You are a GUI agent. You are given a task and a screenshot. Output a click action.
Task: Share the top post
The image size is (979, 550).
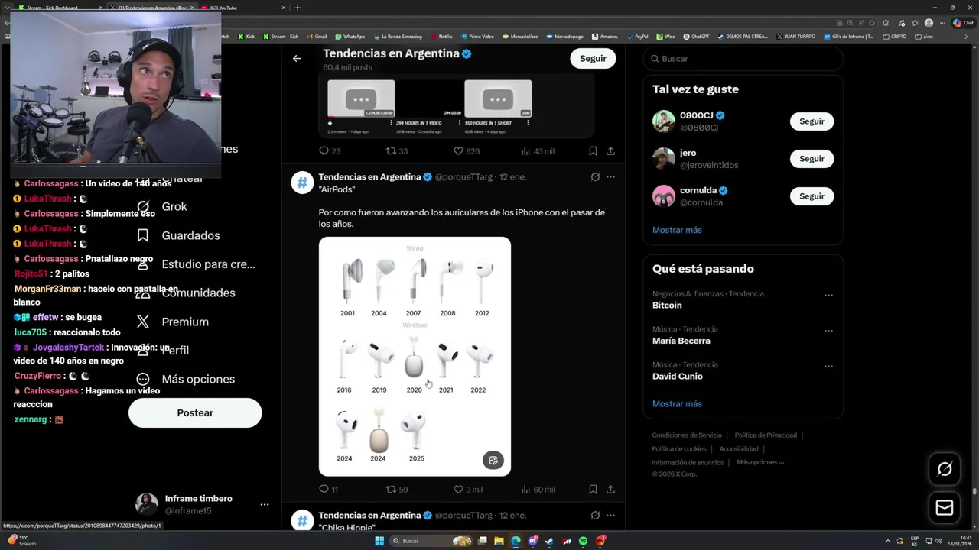point(610,151)
